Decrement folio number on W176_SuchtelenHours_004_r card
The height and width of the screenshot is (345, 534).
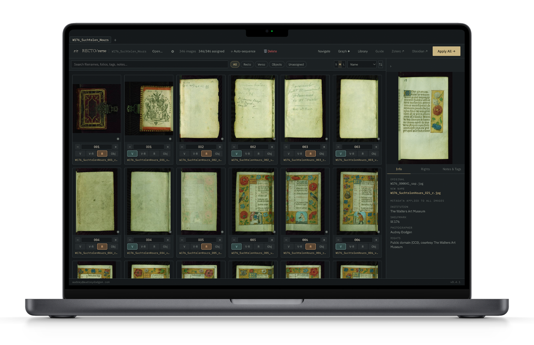[x=77, y=240]
